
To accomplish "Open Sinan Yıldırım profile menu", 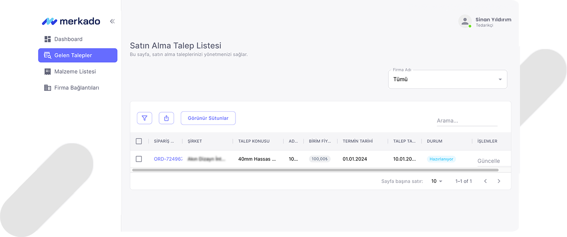I will coord(493,20).
